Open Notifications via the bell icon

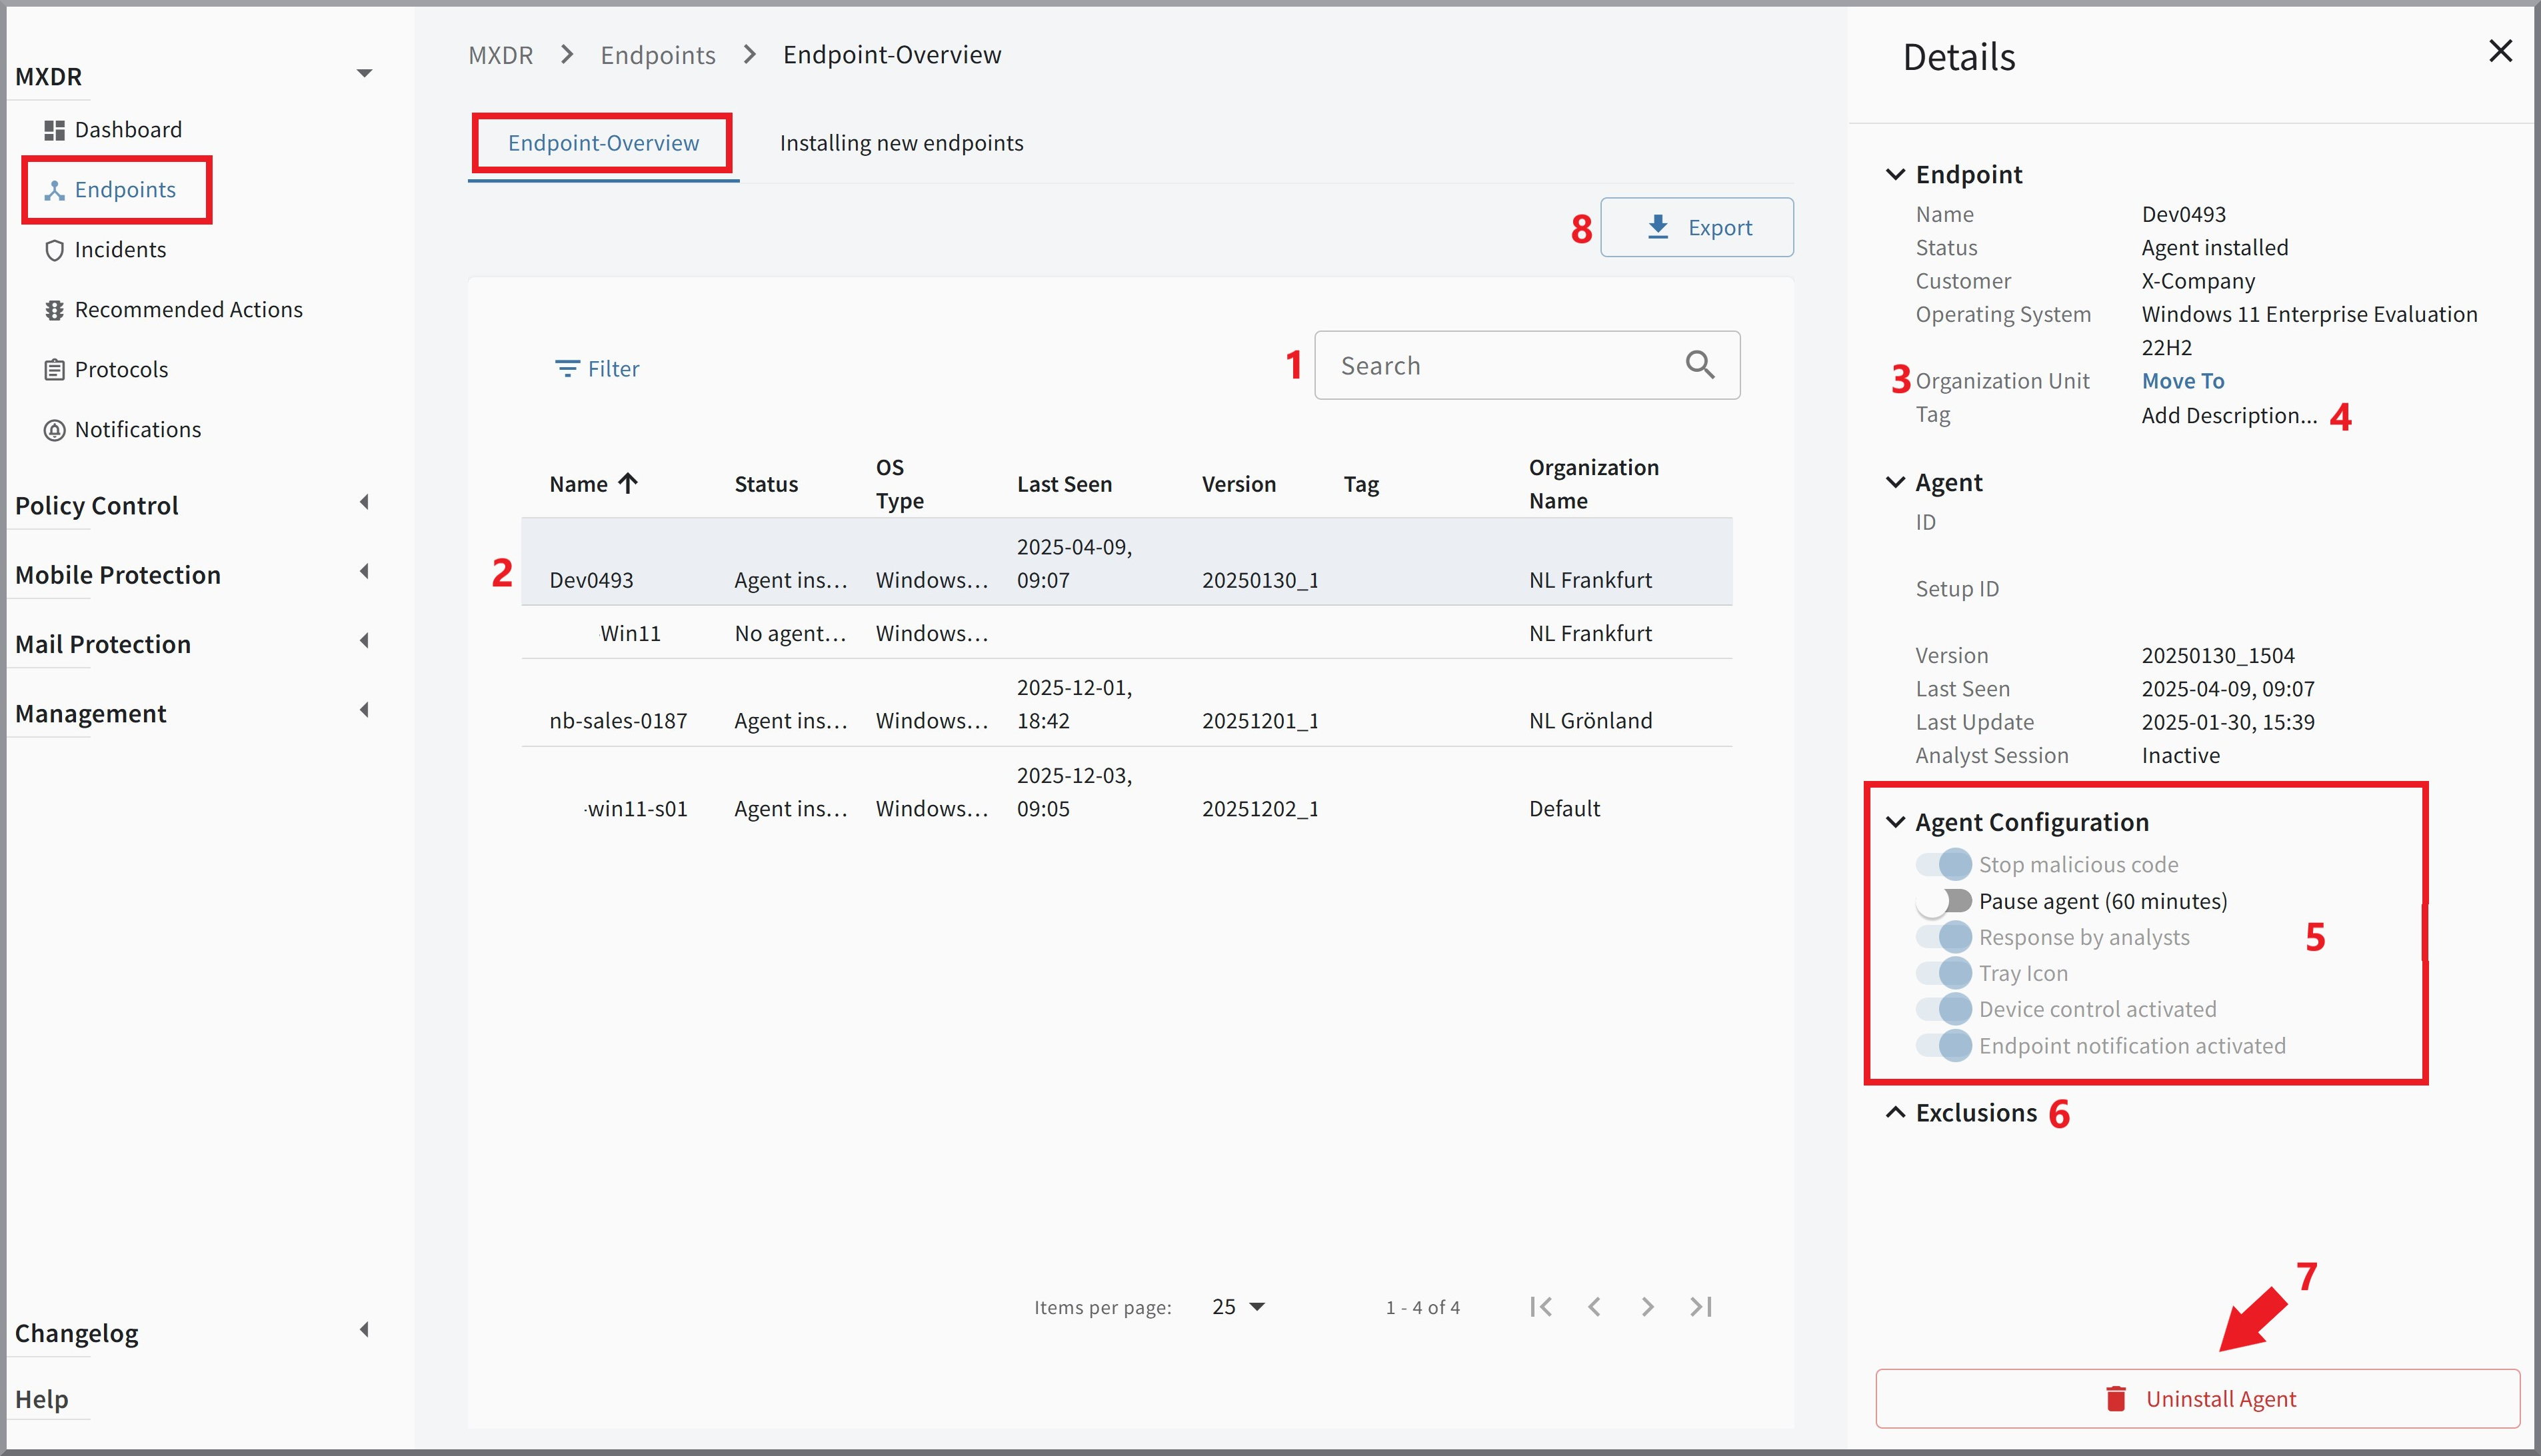[x=55, y=429]
